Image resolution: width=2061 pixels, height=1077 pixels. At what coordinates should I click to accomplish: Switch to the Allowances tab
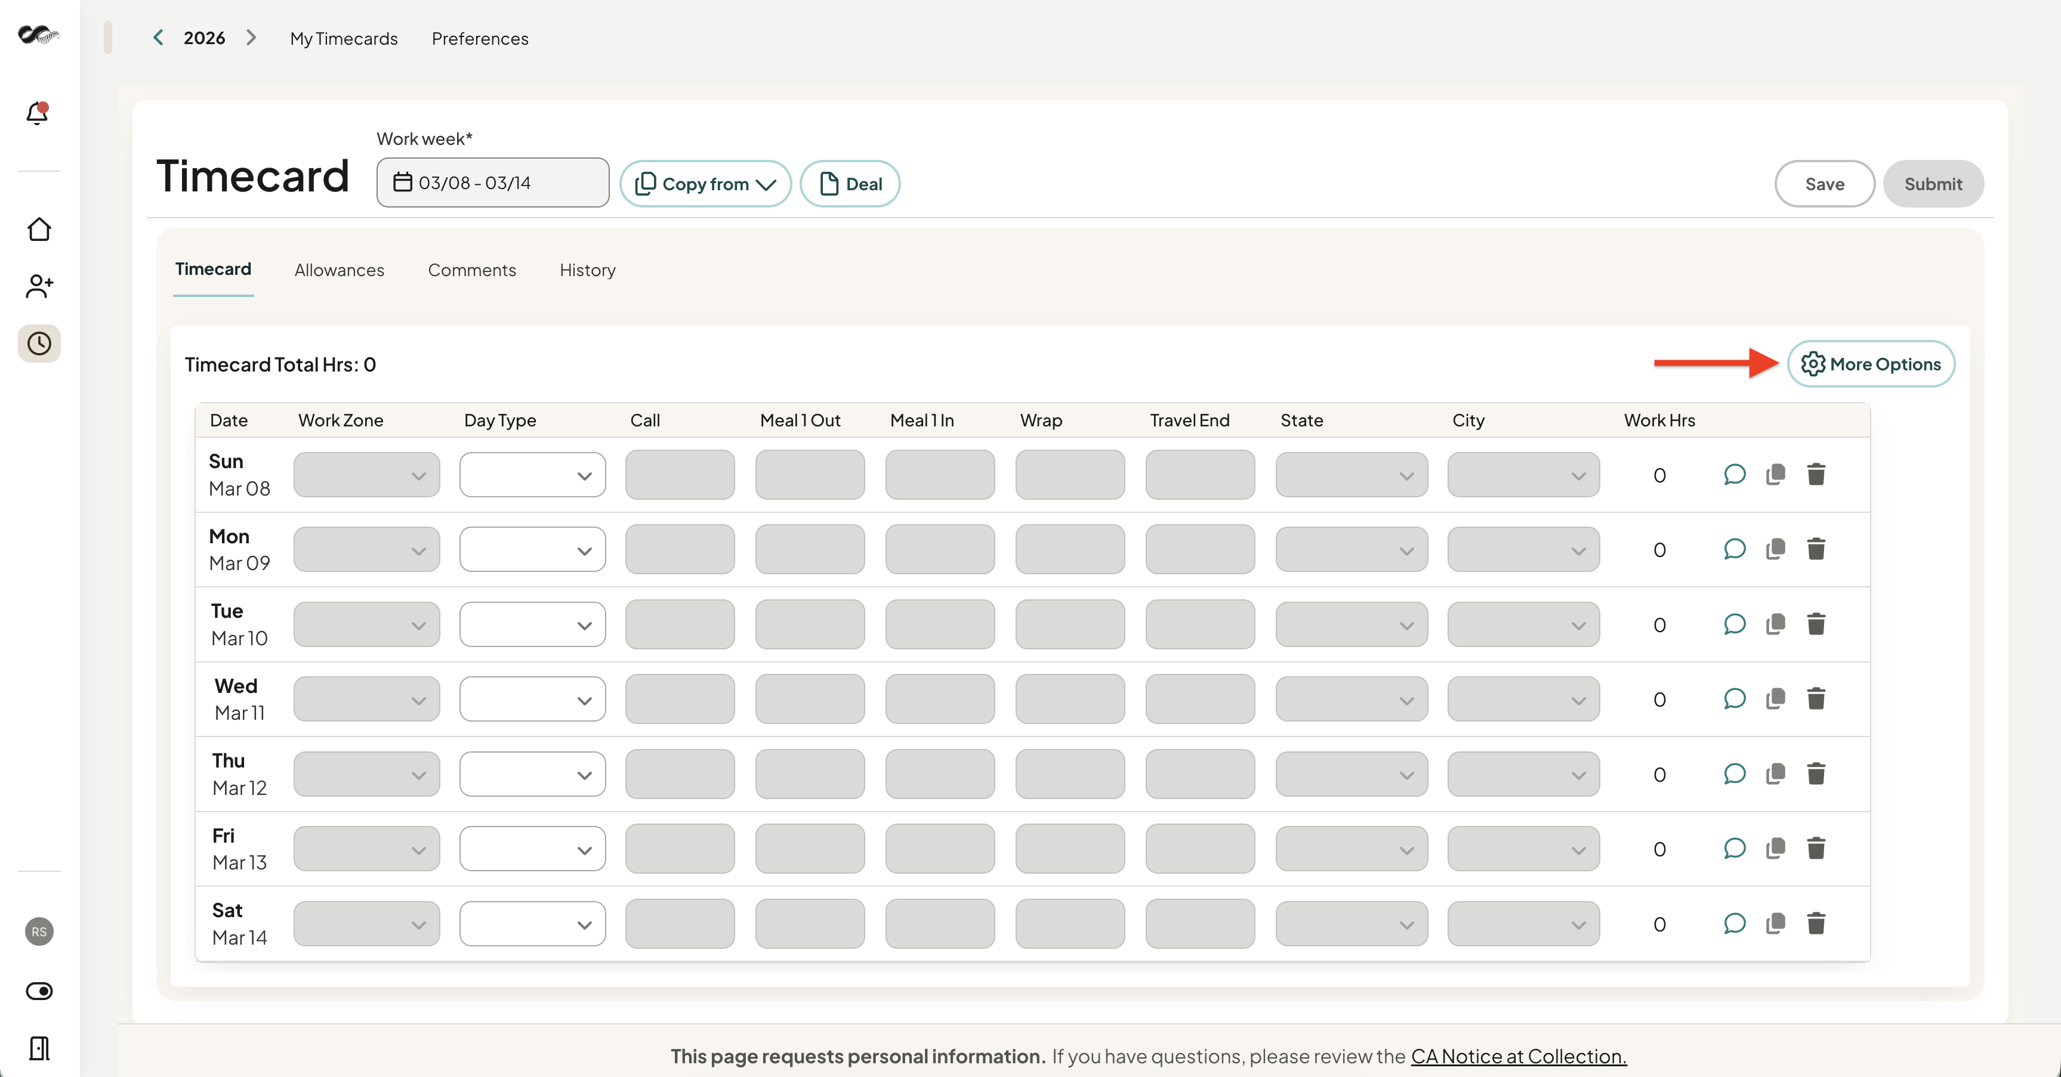(x=340, y=270)
